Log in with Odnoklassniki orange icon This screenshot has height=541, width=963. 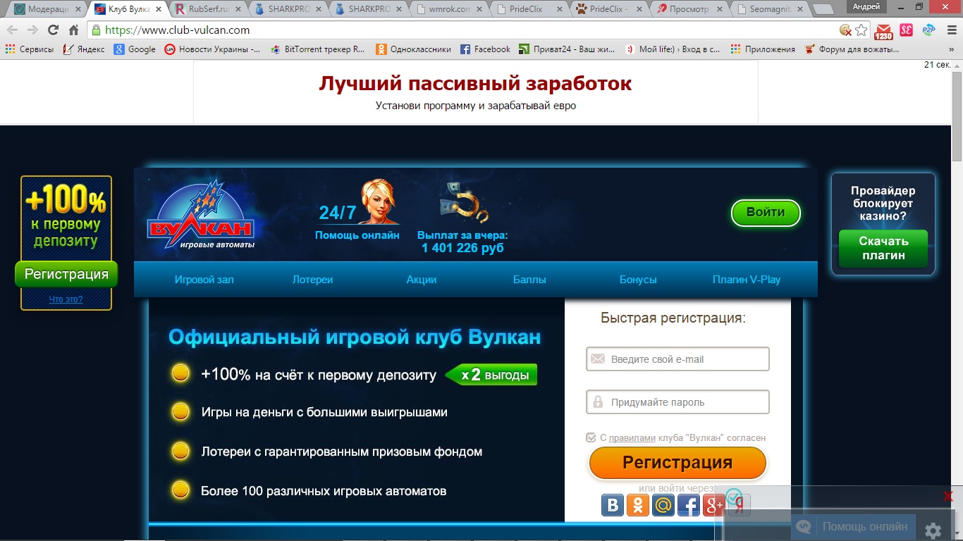[x=638, y=505]
